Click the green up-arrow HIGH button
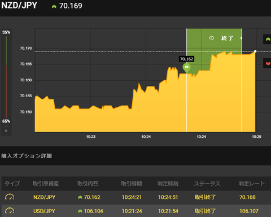This screenshot has width=271, height=217. pos(268,39)
